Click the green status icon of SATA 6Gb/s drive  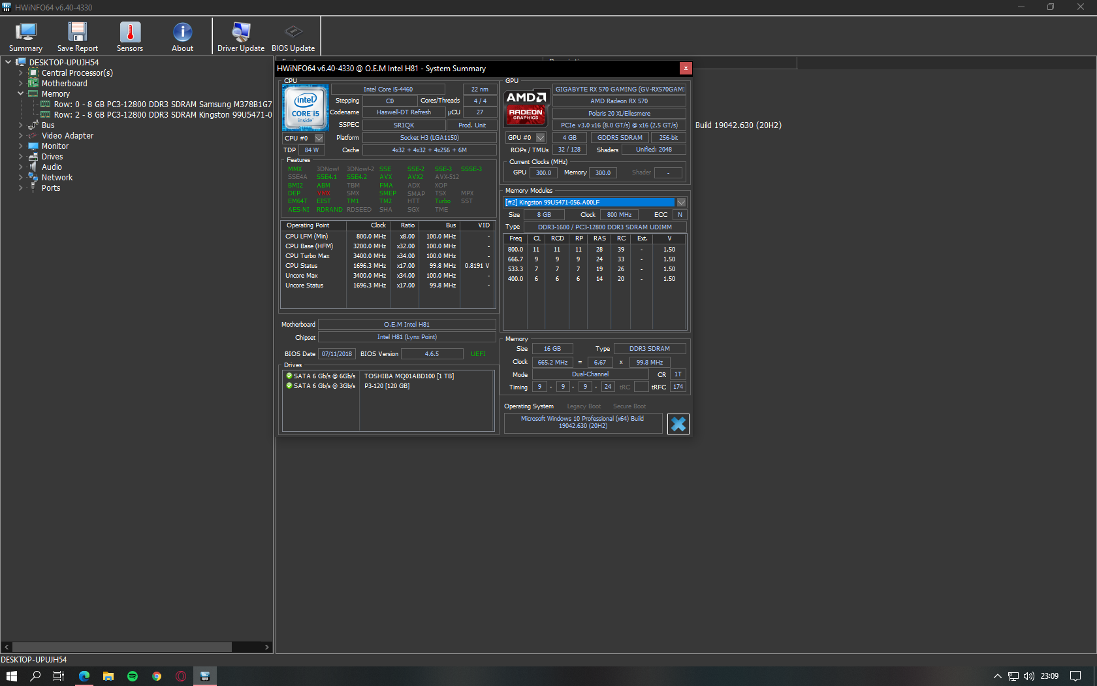coord(289,376)
